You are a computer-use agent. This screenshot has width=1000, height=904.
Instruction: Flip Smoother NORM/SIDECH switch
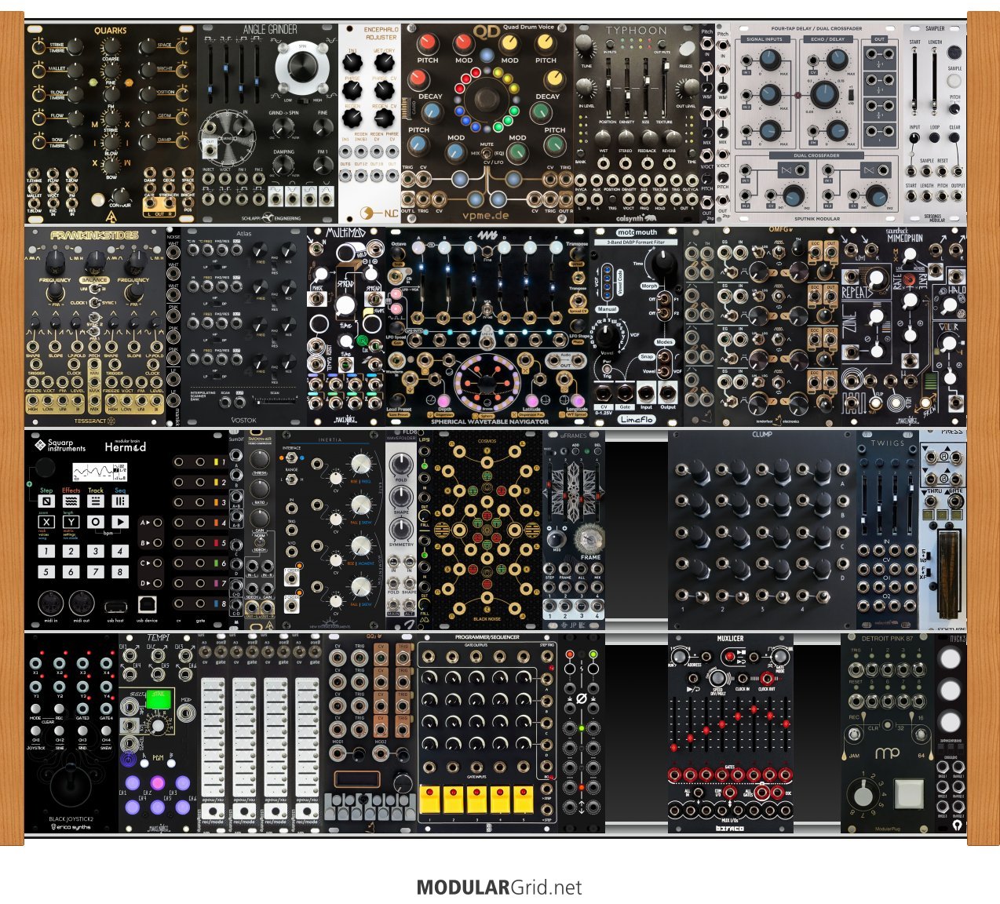coord(259,541)
